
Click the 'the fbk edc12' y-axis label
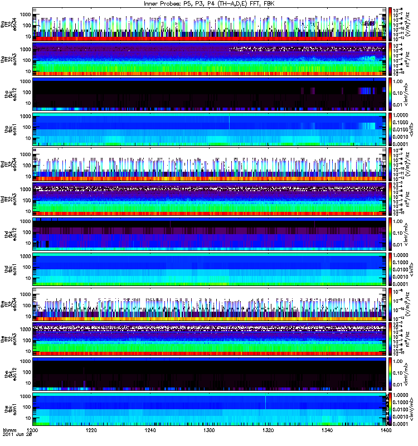pyautogui.click(x=11, y=374)
